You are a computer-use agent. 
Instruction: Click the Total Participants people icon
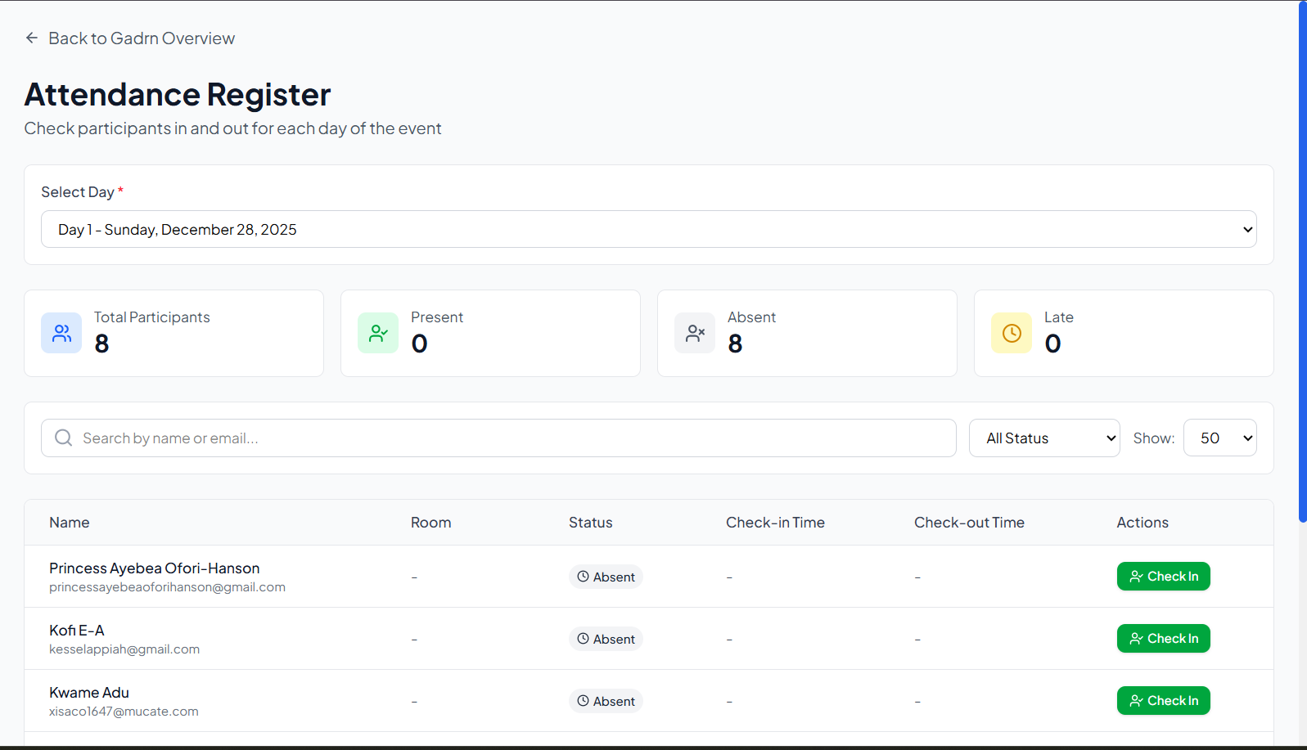click(x=61, y=333)
